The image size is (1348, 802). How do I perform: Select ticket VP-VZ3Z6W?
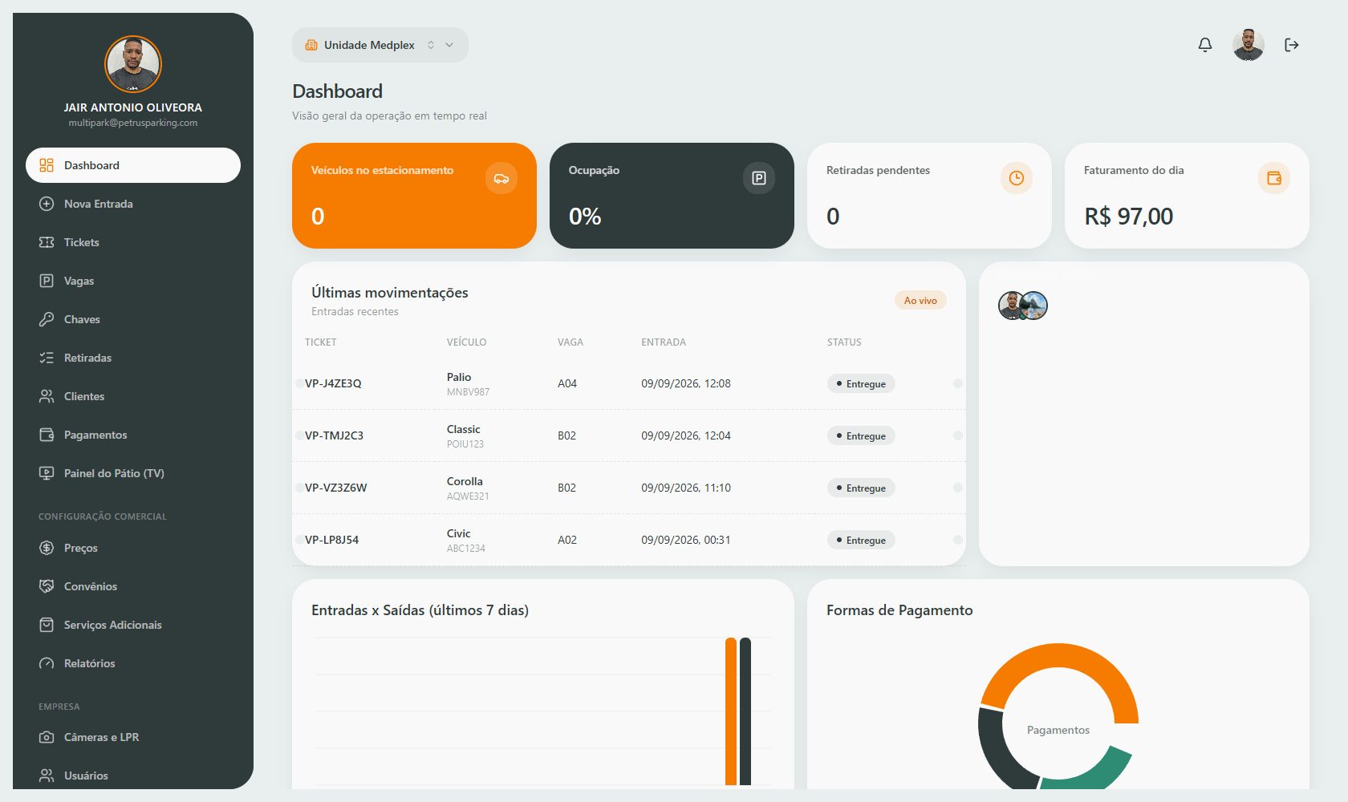335,488
